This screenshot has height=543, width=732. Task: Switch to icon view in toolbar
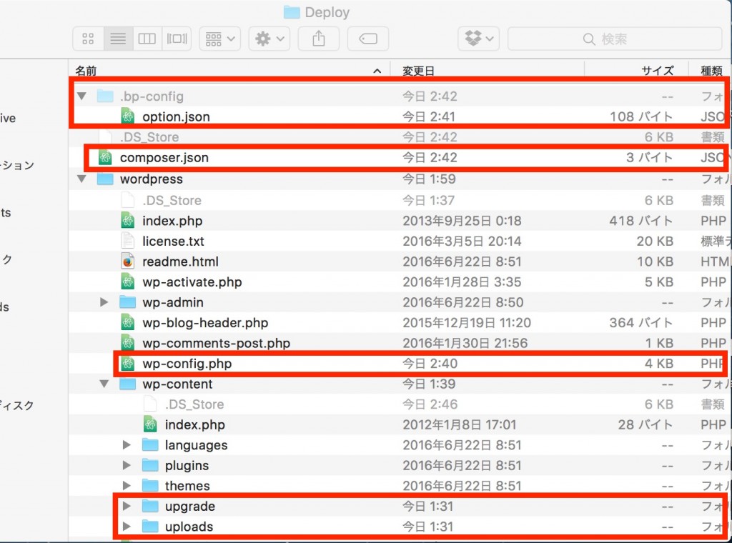89,39
